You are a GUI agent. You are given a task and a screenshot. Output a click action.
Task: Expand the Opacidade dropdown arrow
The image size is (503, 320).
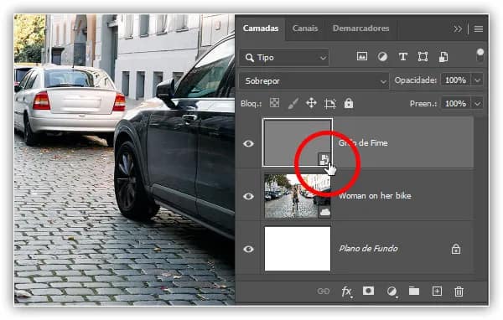[x=477, y=80]
